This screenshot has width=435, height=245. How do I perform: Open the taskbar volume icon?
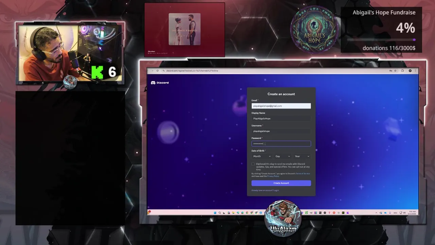404,213
